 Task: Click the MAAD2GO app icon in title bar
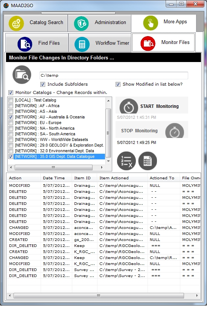[x=6, y=5]
